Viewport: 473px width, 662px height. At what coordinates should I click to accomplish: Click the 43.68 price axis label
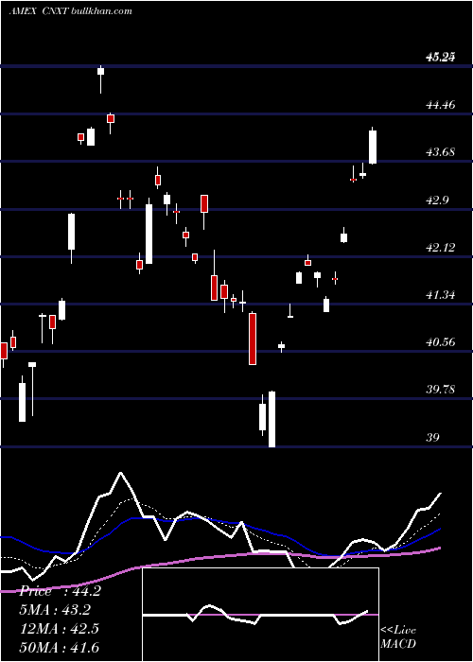click(x=441, y=151)
